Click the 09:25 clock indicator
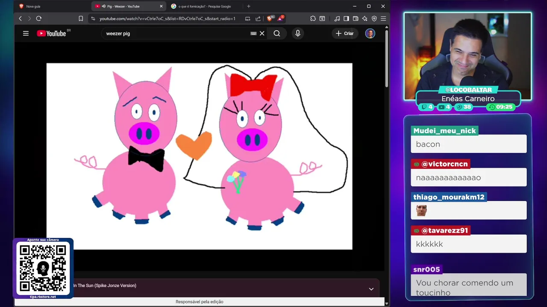The width and height of the screenshot is (547, 307). (501, 107)
